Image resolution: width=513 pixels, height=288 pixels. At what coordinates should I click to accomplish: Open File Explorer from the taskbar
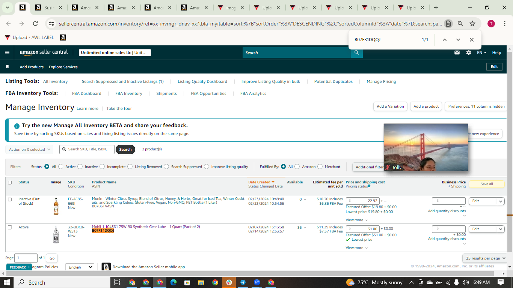point(201,282)
